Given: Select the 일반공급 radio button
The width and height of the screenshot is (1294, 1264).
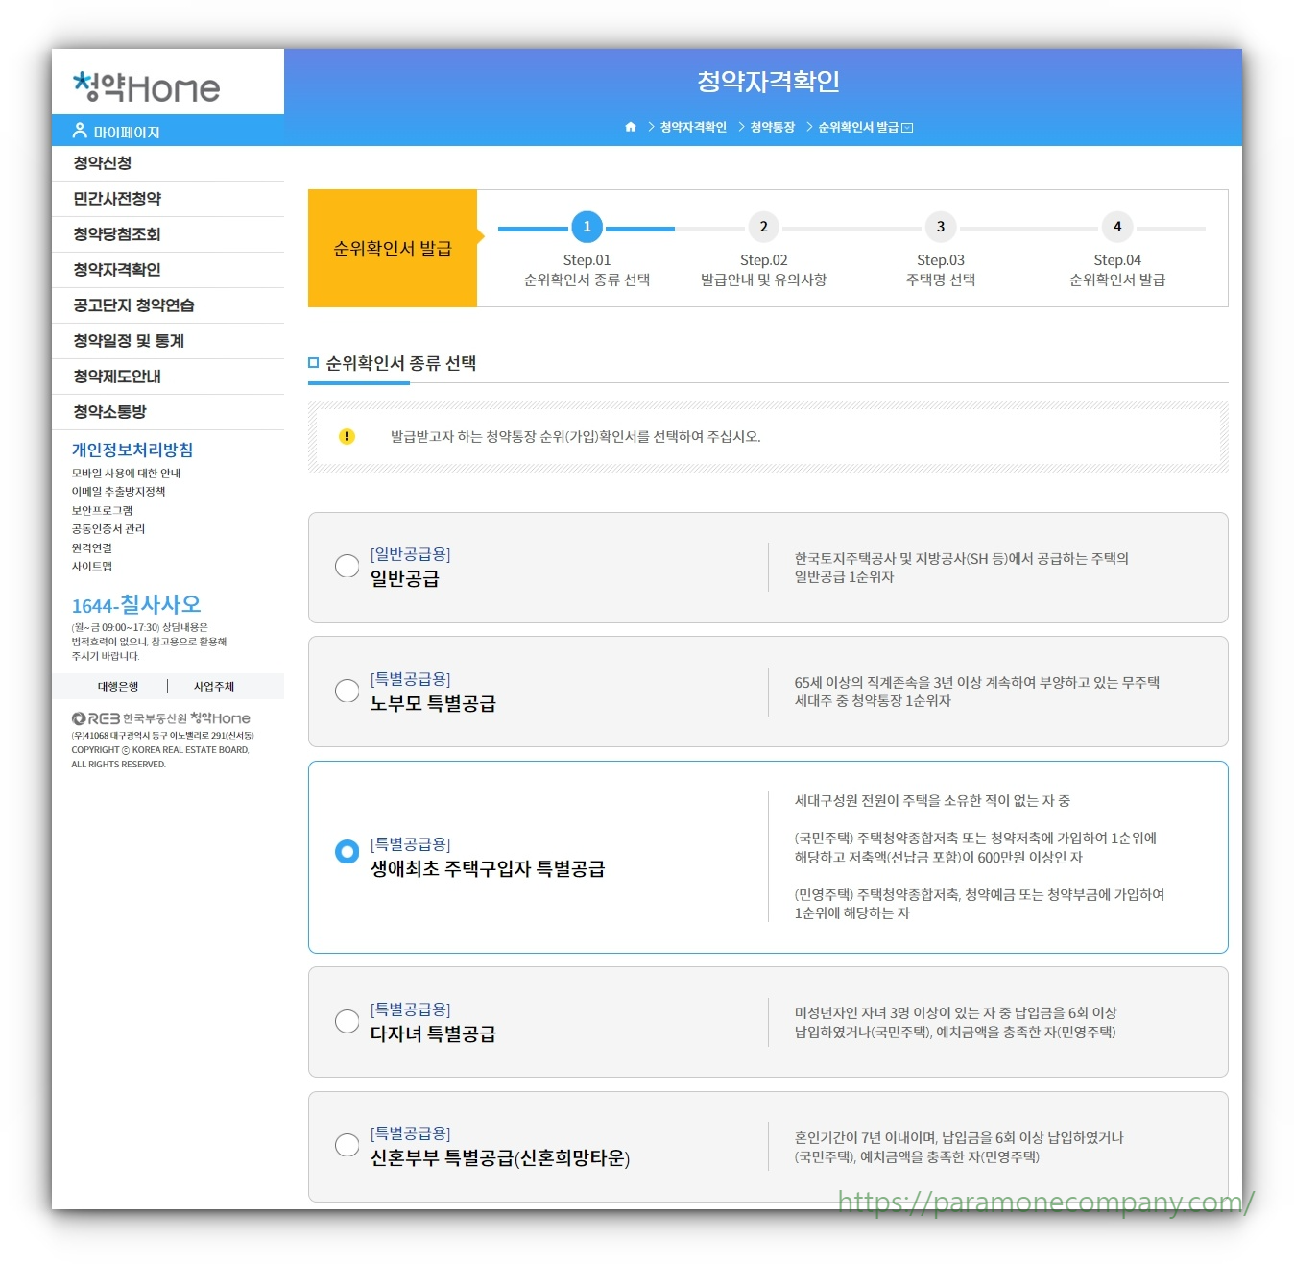Looking at the screenshot, I should click(347, 567).
